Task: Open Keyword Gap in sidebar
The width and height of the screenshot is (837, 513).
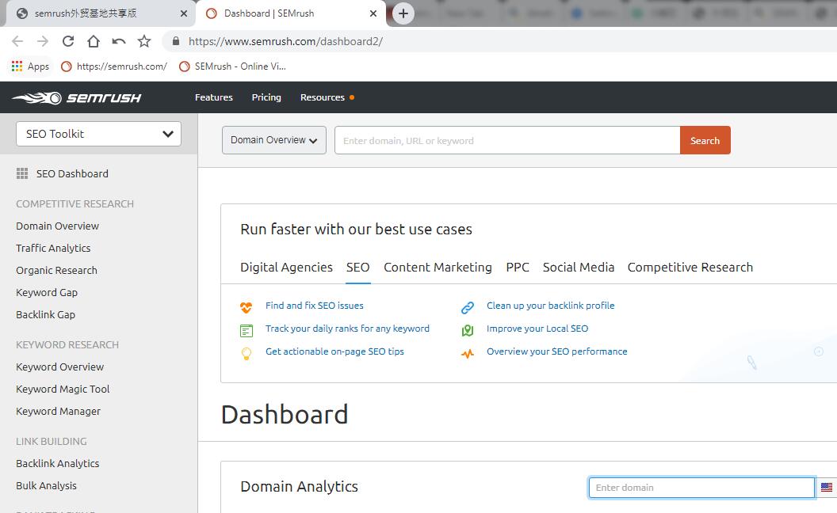Action: click(47, 292)
